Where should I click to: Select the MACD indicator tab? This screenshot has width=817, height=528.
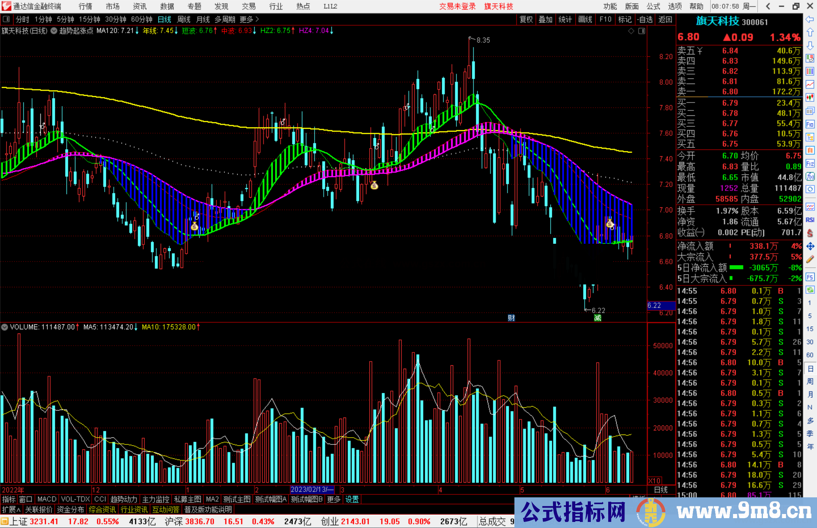click(47, 499)
